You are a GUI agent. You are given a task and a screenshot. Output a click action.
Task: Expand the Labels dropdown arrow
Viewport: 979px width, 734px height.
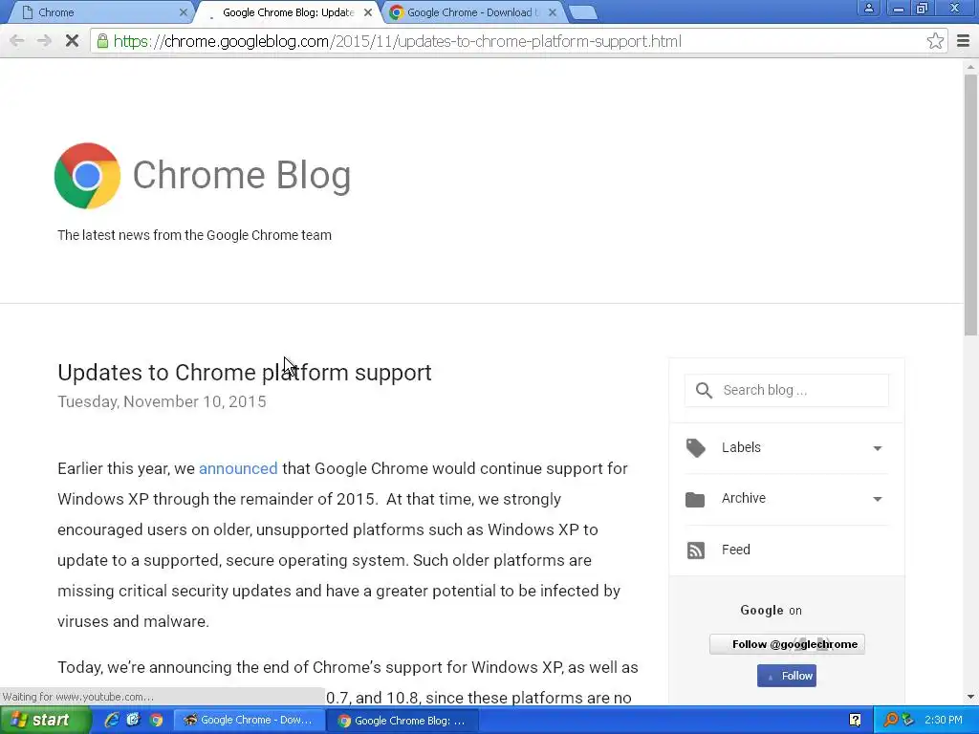878,448
